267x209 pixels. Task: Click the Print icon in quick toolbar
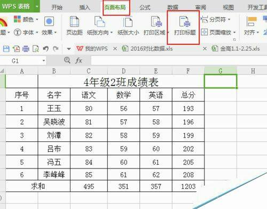pyautogui.click(x=26, y=49)
